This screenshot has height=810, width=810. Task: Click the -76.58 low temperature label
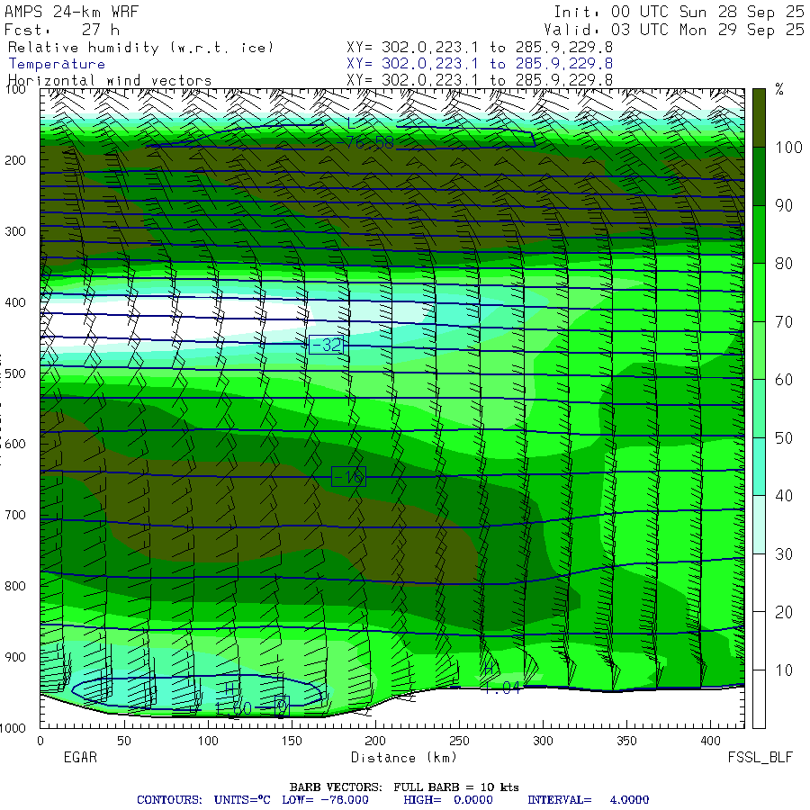pyautogui.click(x=364, y=143)
